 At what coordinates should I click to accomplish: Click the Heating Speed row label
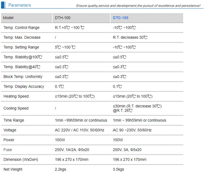(x=16, y=96)
